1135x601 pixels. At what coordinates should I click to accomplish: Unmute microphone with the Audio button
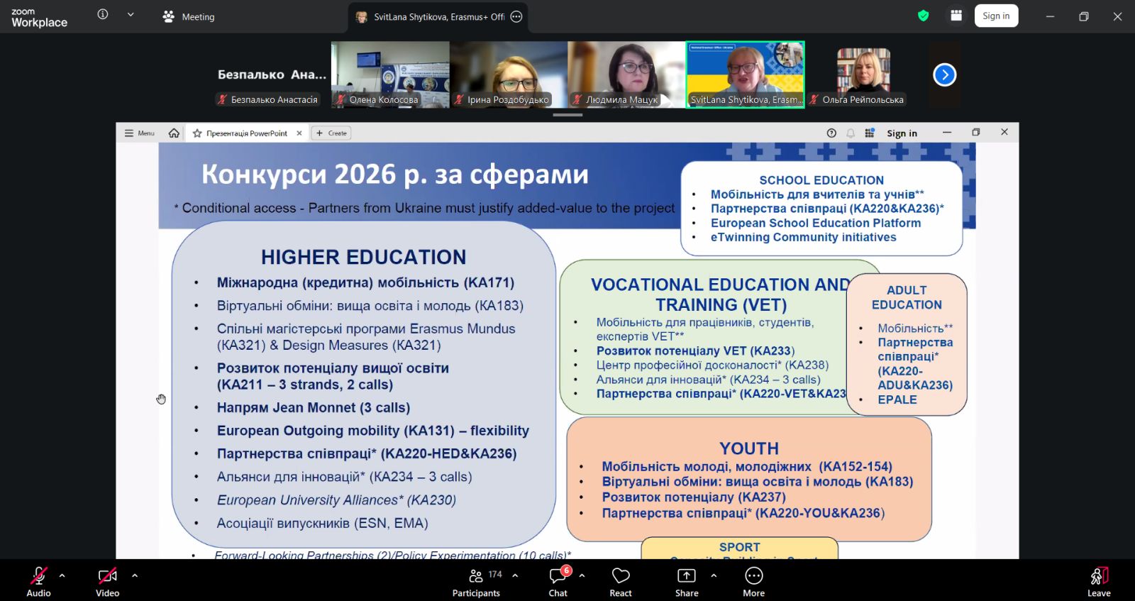(x=38, y=581)
